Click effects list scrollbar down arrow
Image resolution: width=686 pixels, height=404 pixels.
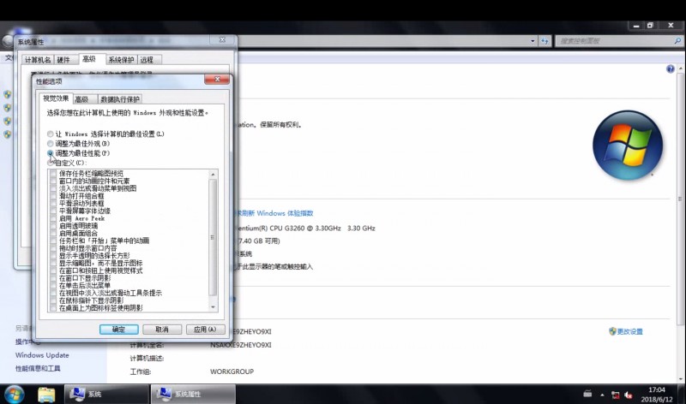click(213, 307)
